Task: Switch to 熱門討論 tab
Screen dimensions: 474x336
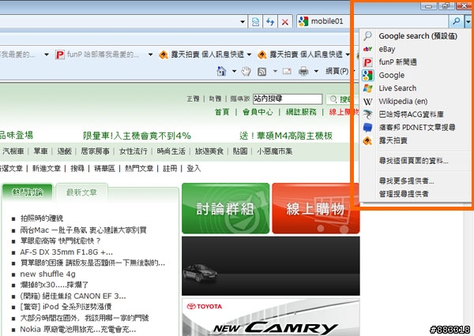Action: (x=27, y=192)
